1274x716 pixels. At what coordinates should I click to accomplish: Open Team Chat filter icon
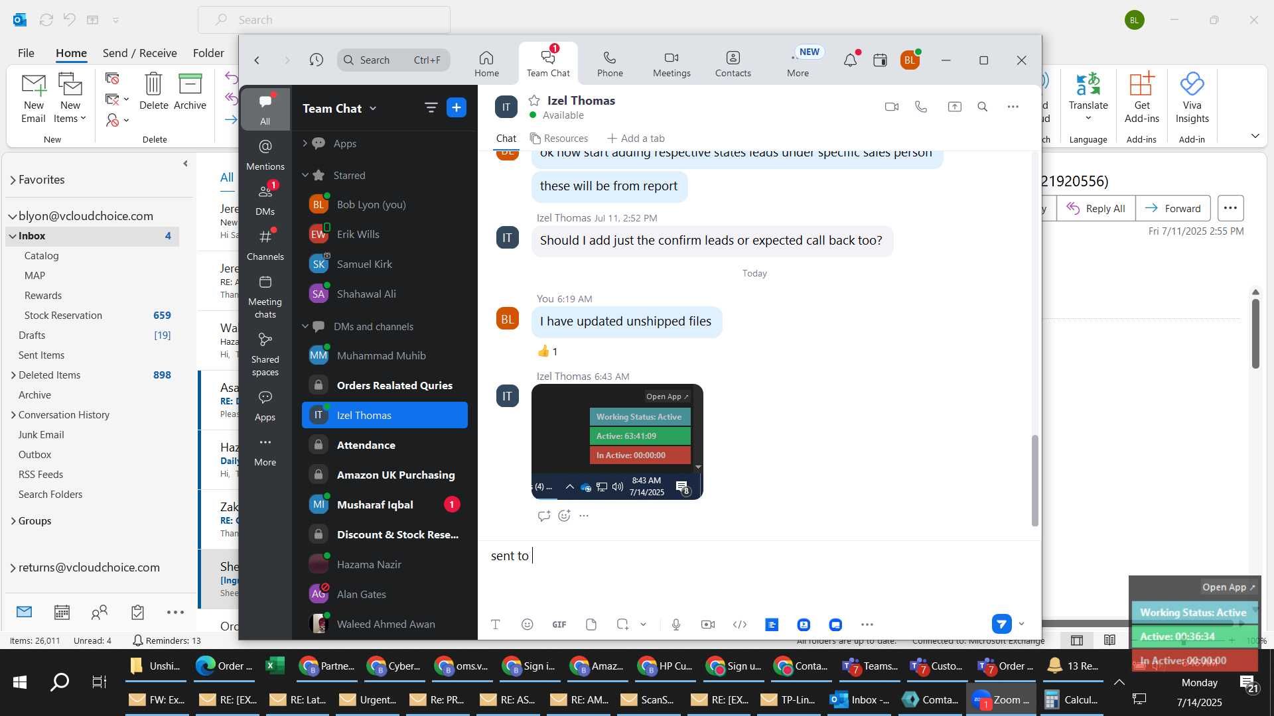tap(431, 108)
